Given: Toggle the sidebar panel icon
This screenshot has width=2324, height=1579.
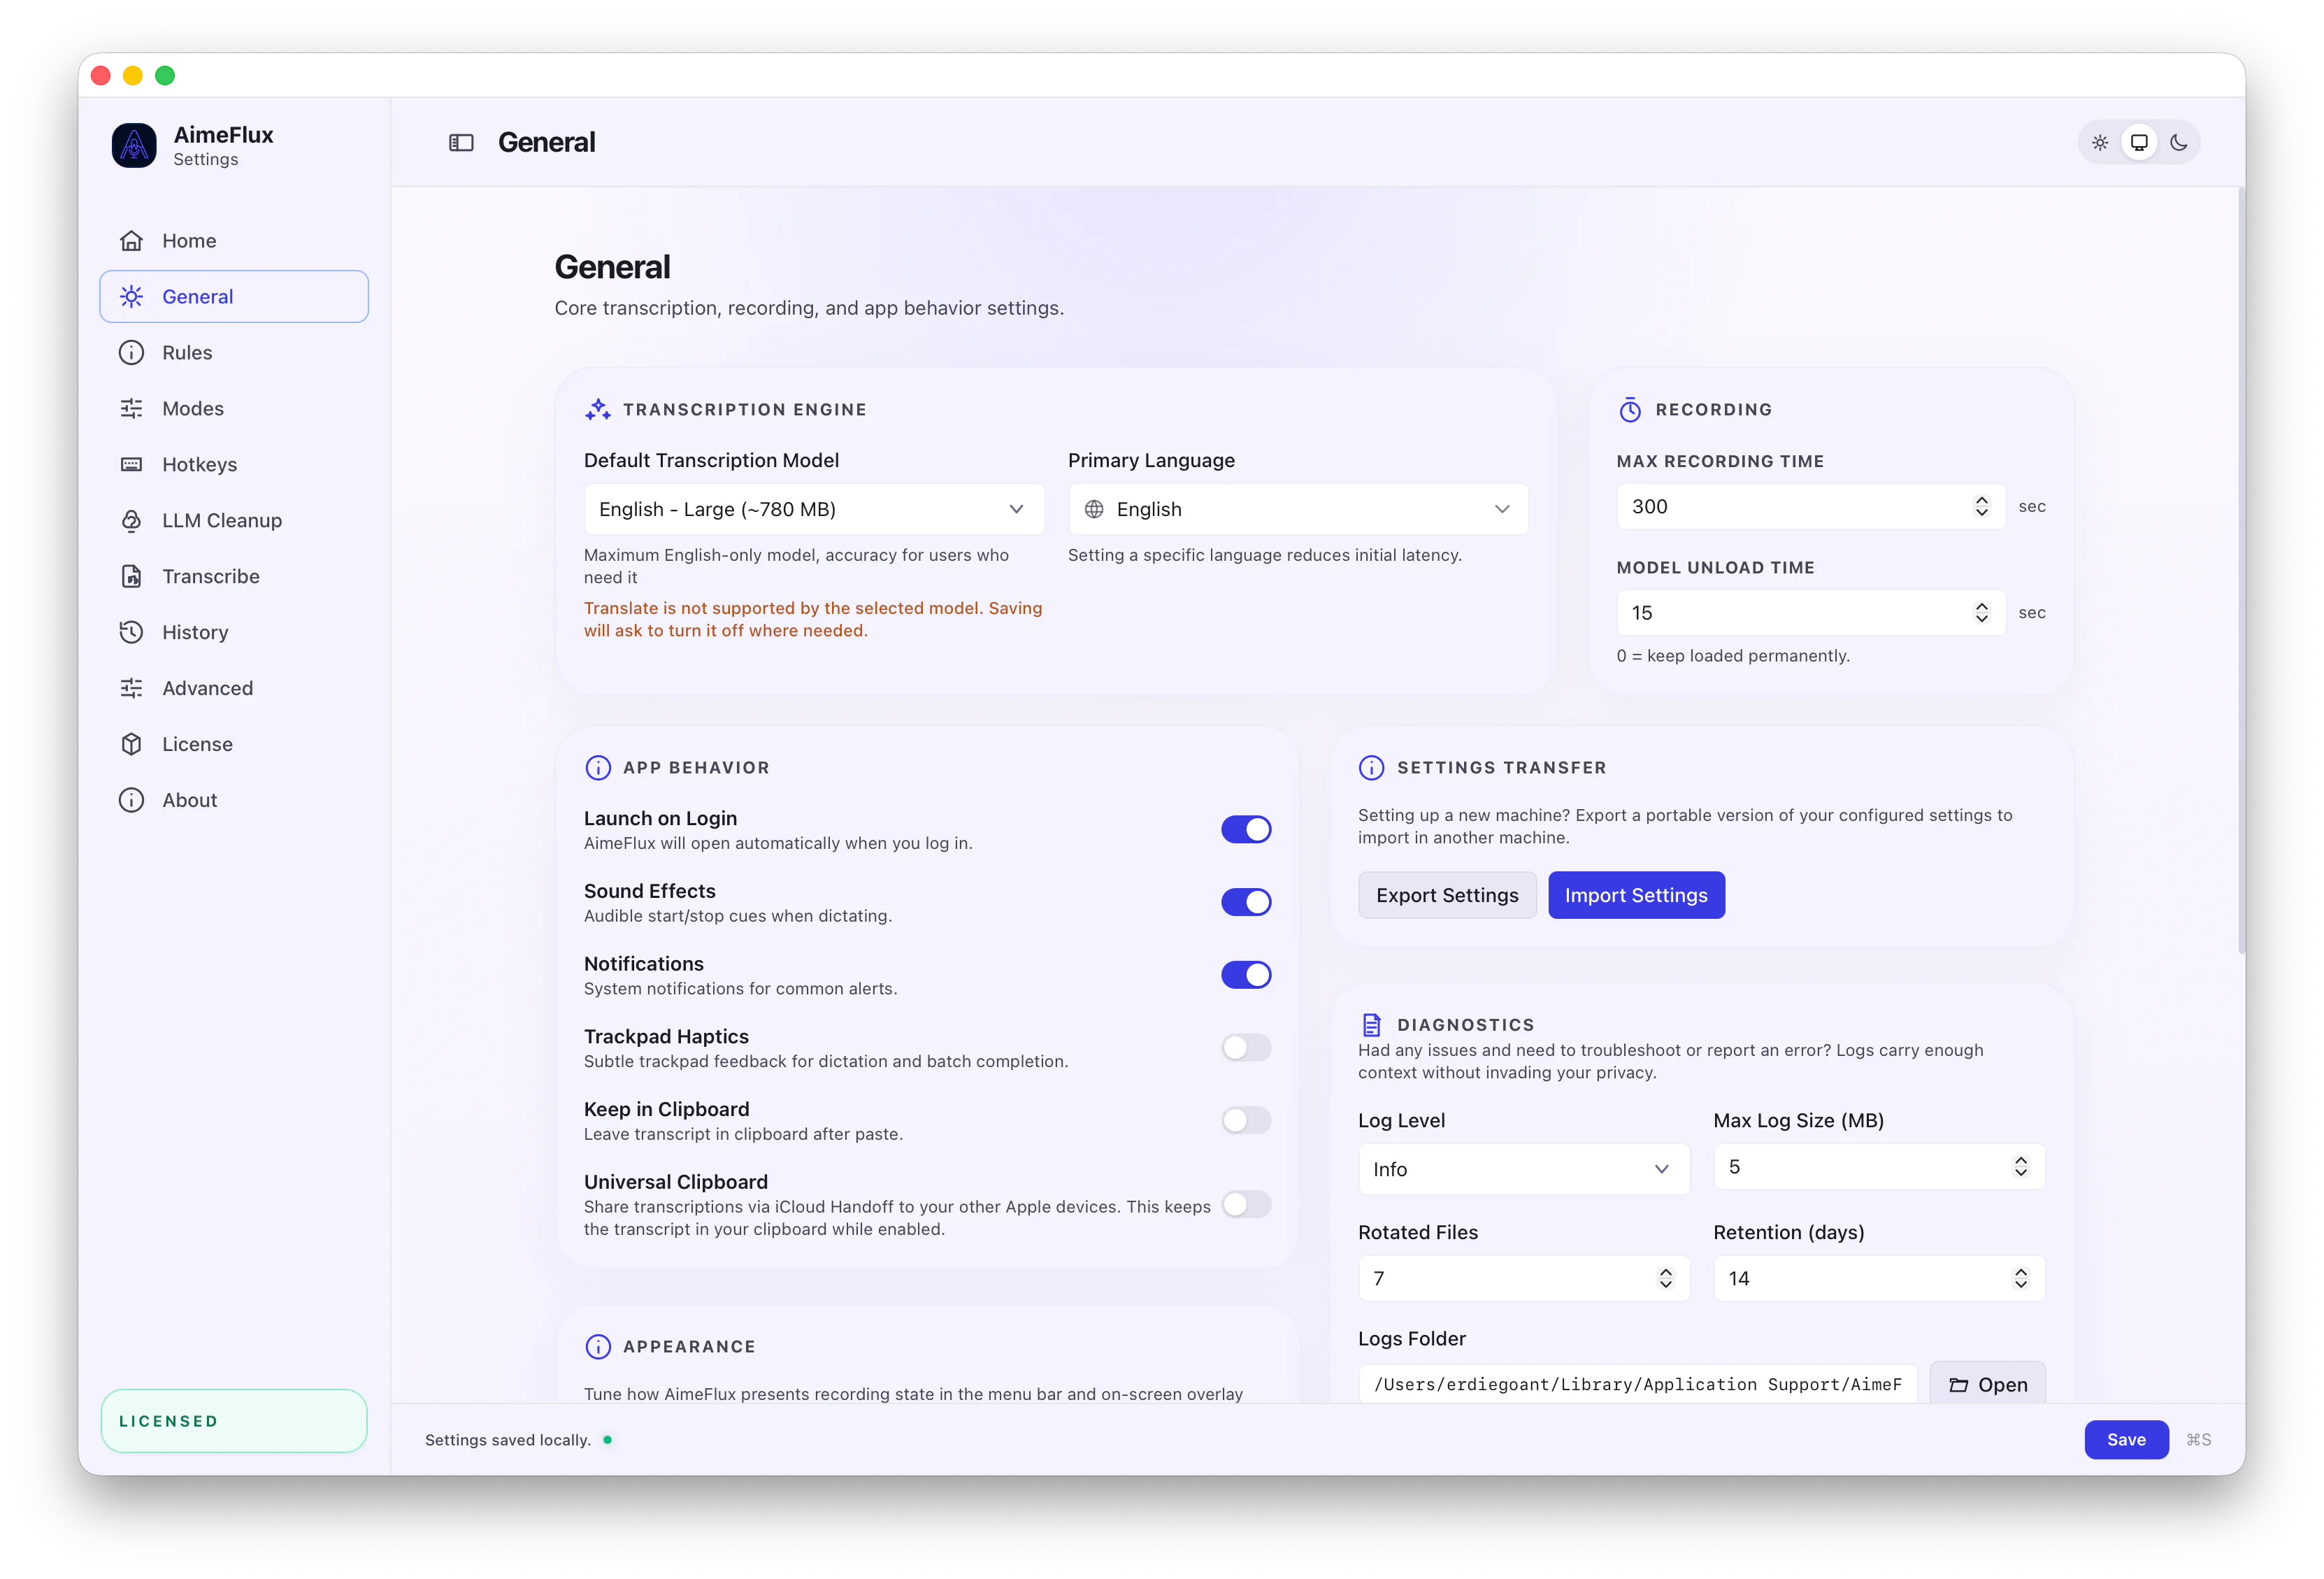Looking at the screenshot, I should [461, 143].
